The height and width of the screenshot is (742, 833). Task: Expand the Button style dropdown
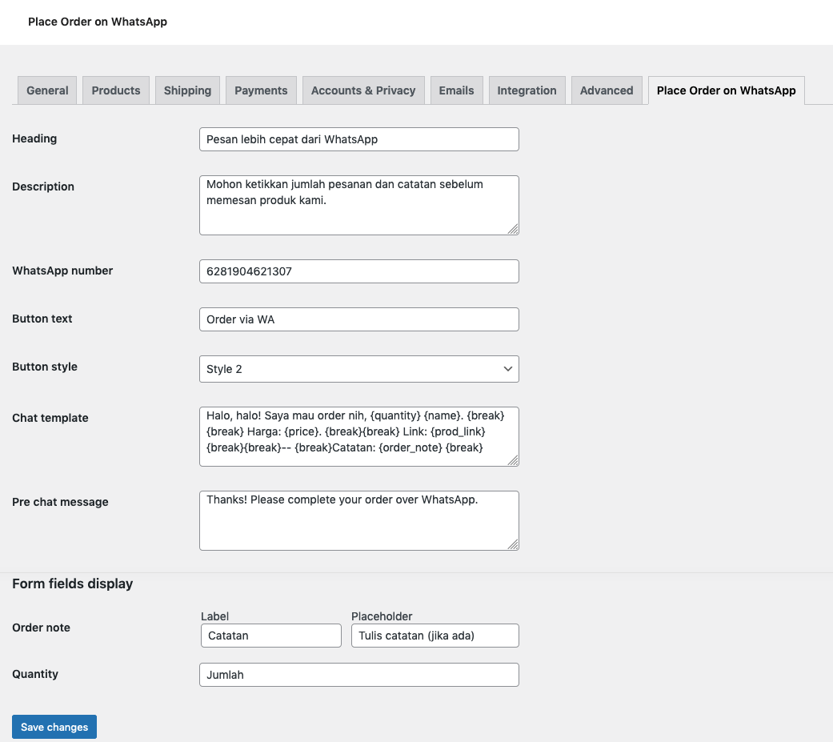coord(358,369)
